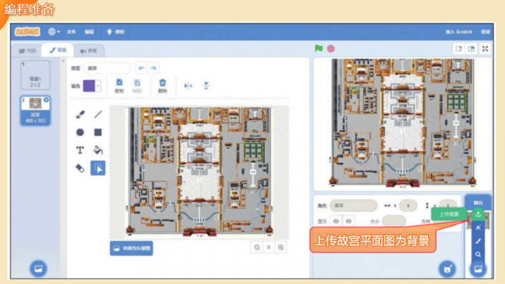The height and width of the screenshot is (284, 505).
Task: Click the costume name field 故宫
Action: click(107, 68)
